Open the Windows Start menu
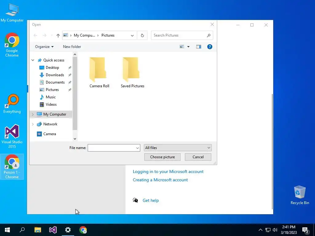 (7, 230)
